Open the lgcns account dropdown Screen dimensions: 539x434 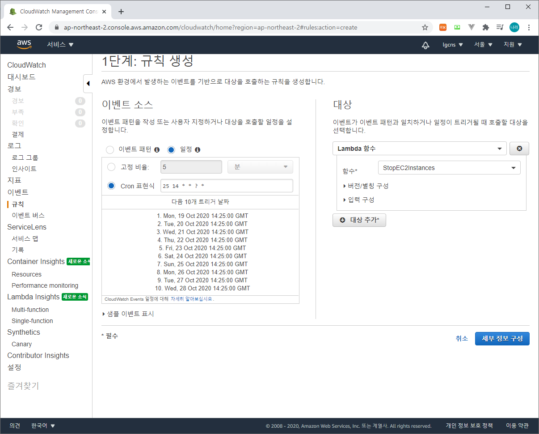tap(453, 45)
